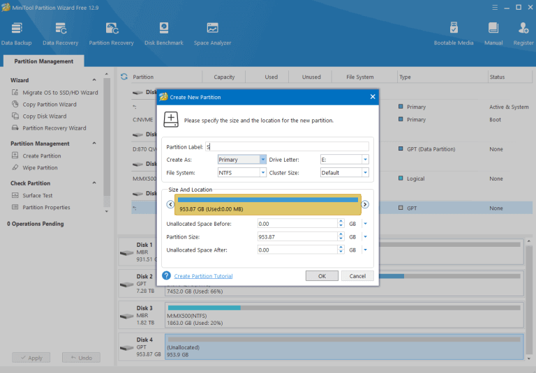Close the Create New Partition dialog
The image size is (536, 373).
pyautogui.click(x=373, y=97)
